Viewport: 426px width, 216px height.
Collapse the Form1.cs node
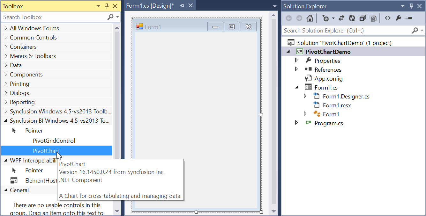click(297, 87)
